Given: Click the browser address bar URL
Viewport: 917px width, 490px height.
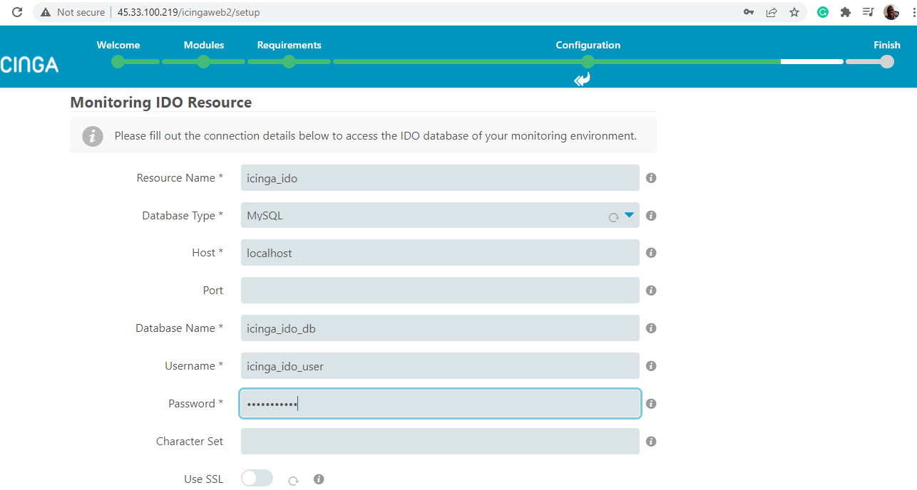Looking at the screenshot, I should (189, 12).
